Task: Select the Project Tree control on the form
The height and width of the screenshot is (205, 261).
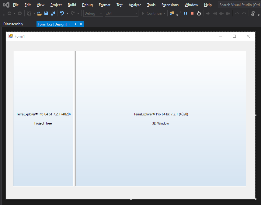Action: [x=43, y=118]
